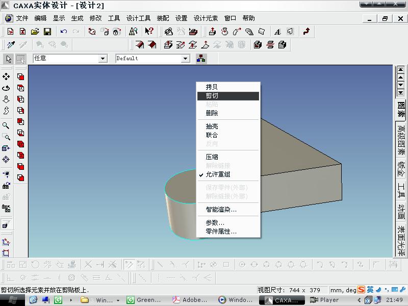Switch to the 动画 catalog tab
The width and height of the screenshot is (408, 306).
point(401,212)
